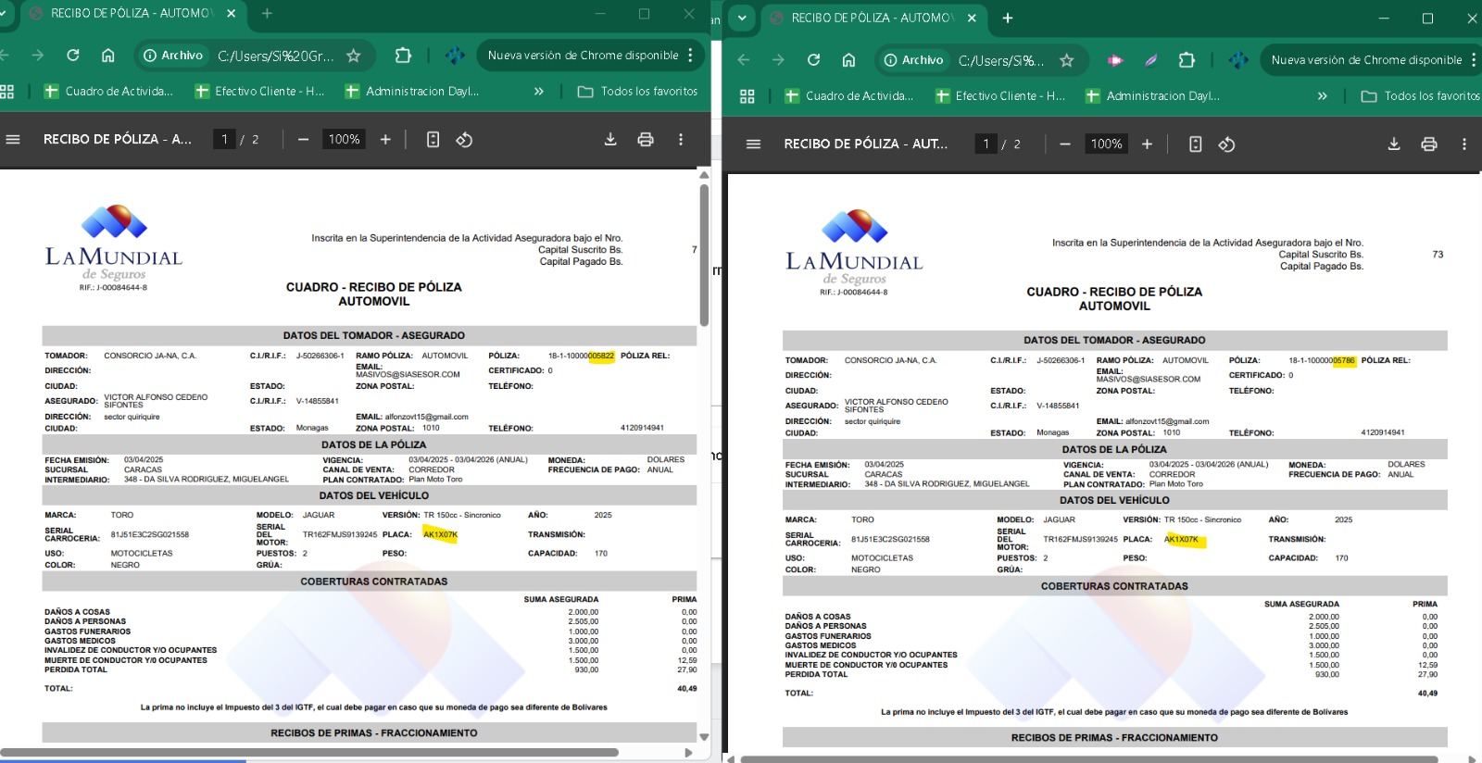Image resolution: width=1482 pixels, height=763 pixels.
Task: Bookmark this page with the star in the left window
Action: tap(353, 56)
